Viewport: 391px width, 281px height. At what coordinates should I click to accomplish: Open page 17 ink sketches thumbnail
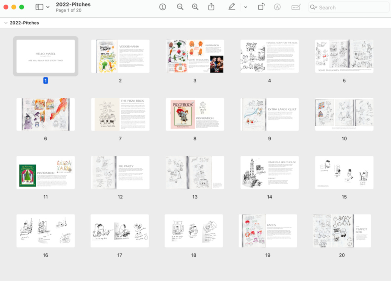point(120,231)
